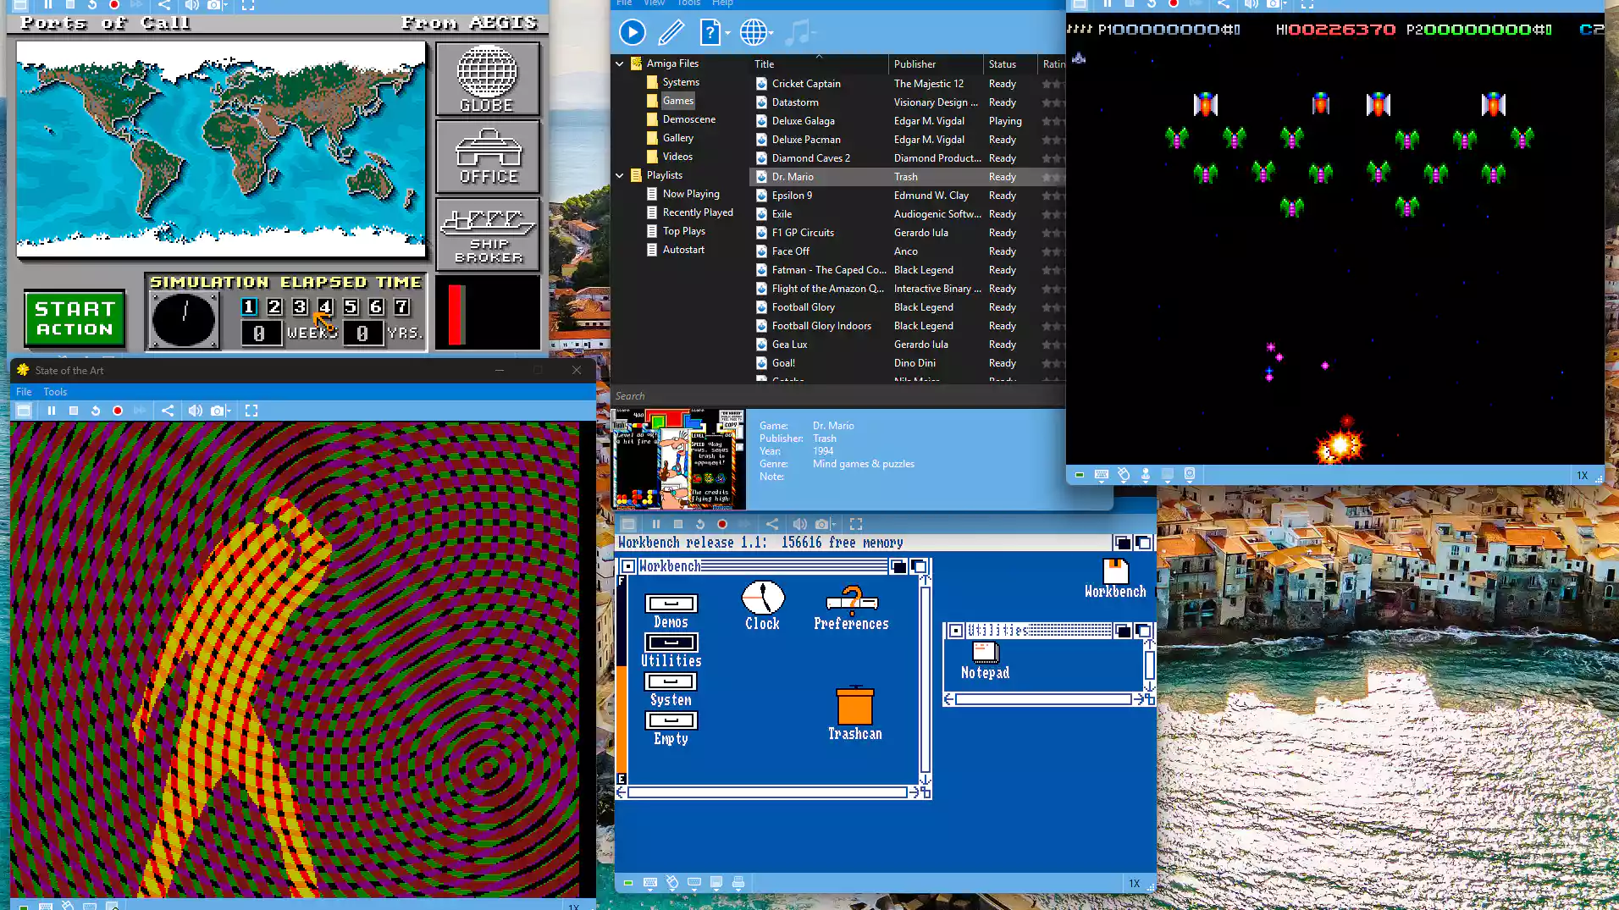Select the Demoscene folder
This screenshot has height=910, width=1619.
click(x=688, y=119)
